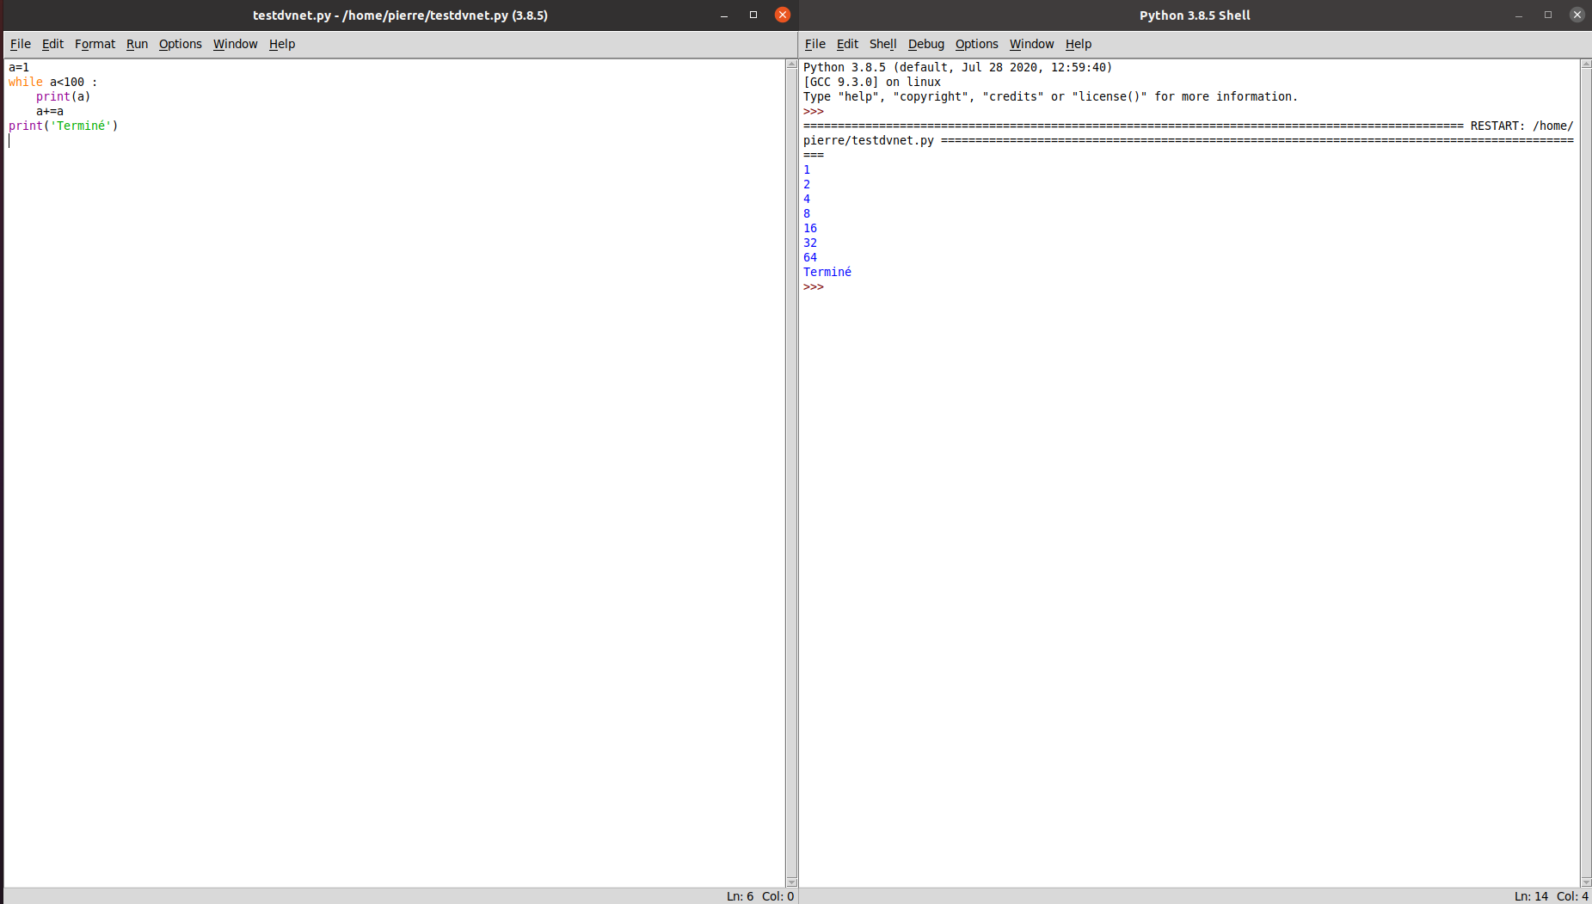Open the Help menu in Python Shell

1078,44
